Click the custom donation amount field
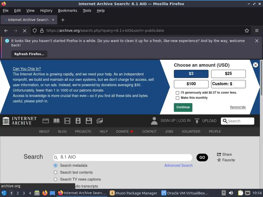 (x=239, y=84)
